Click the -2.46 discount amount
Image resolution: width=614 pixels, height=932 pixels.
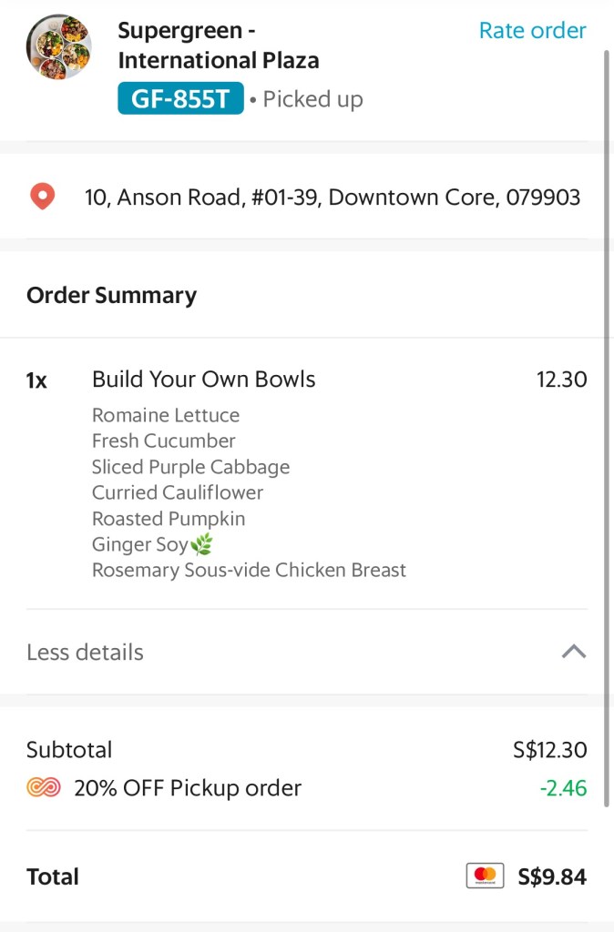[x=563, y=788]
